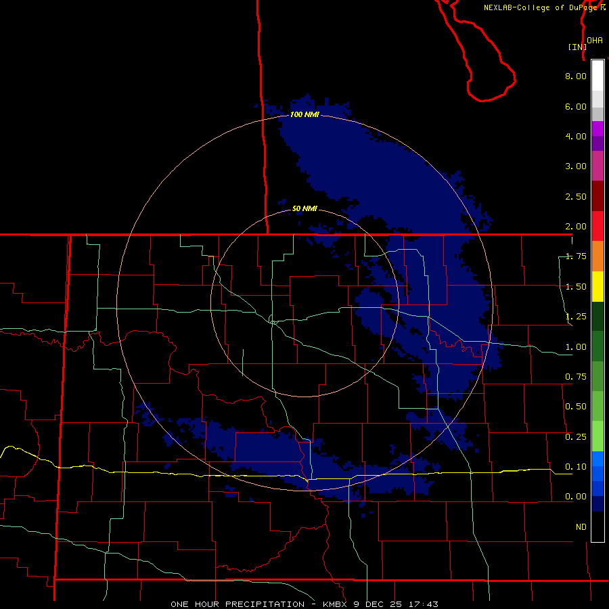This screenshot has height=609, width=609.
Task: Select the light blue swatch above 0.10
Action: 597,458
